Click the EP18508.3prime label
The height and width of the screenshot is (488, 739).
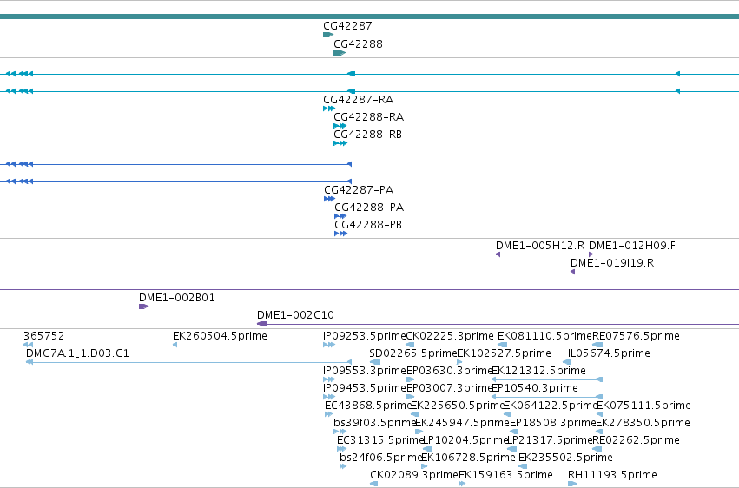point(553,424)
